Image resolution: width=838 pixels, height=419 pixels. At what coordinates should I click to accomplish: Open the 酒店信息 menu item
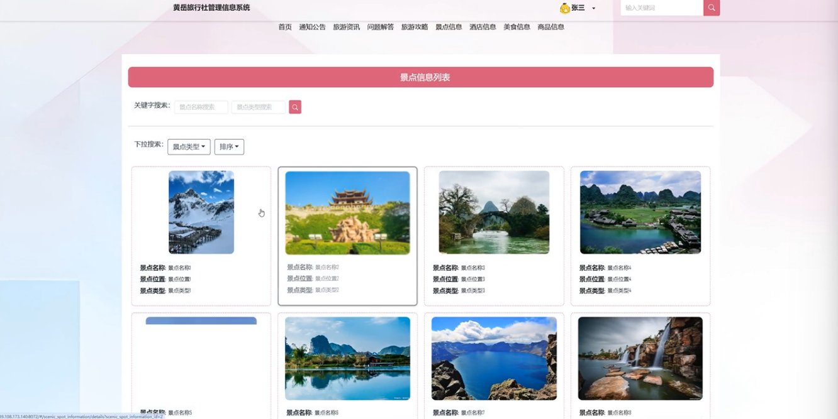pyautogui.click(x=483, y=27)
